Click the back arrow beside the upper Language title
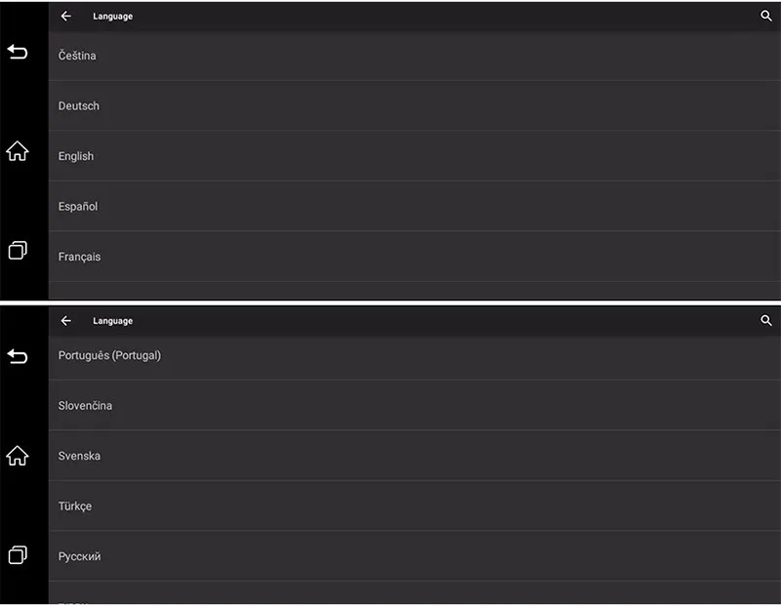The image size is (781, 606). click(x=65, y=16)
